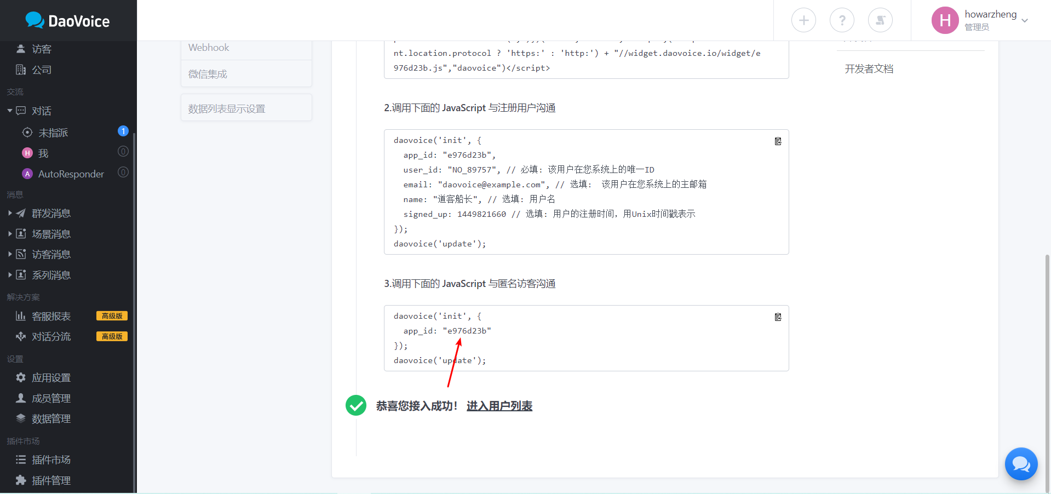Expand the 访客消息 submenu arrow
The image size is (1051, 494).
pos(10,254)
